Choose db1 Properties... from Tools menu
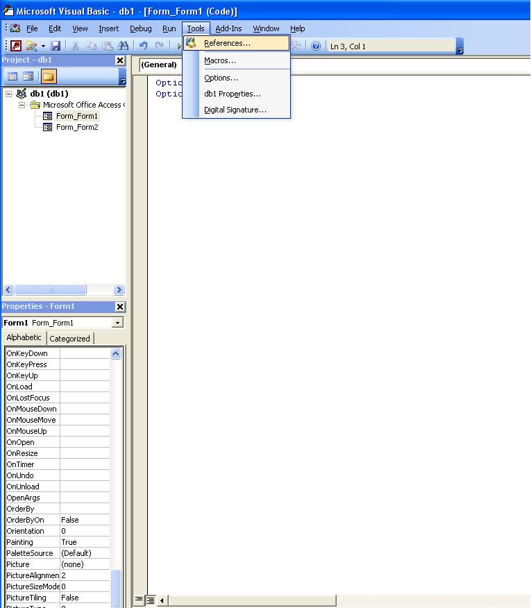 pyautogui.click(x=237, y=94)
